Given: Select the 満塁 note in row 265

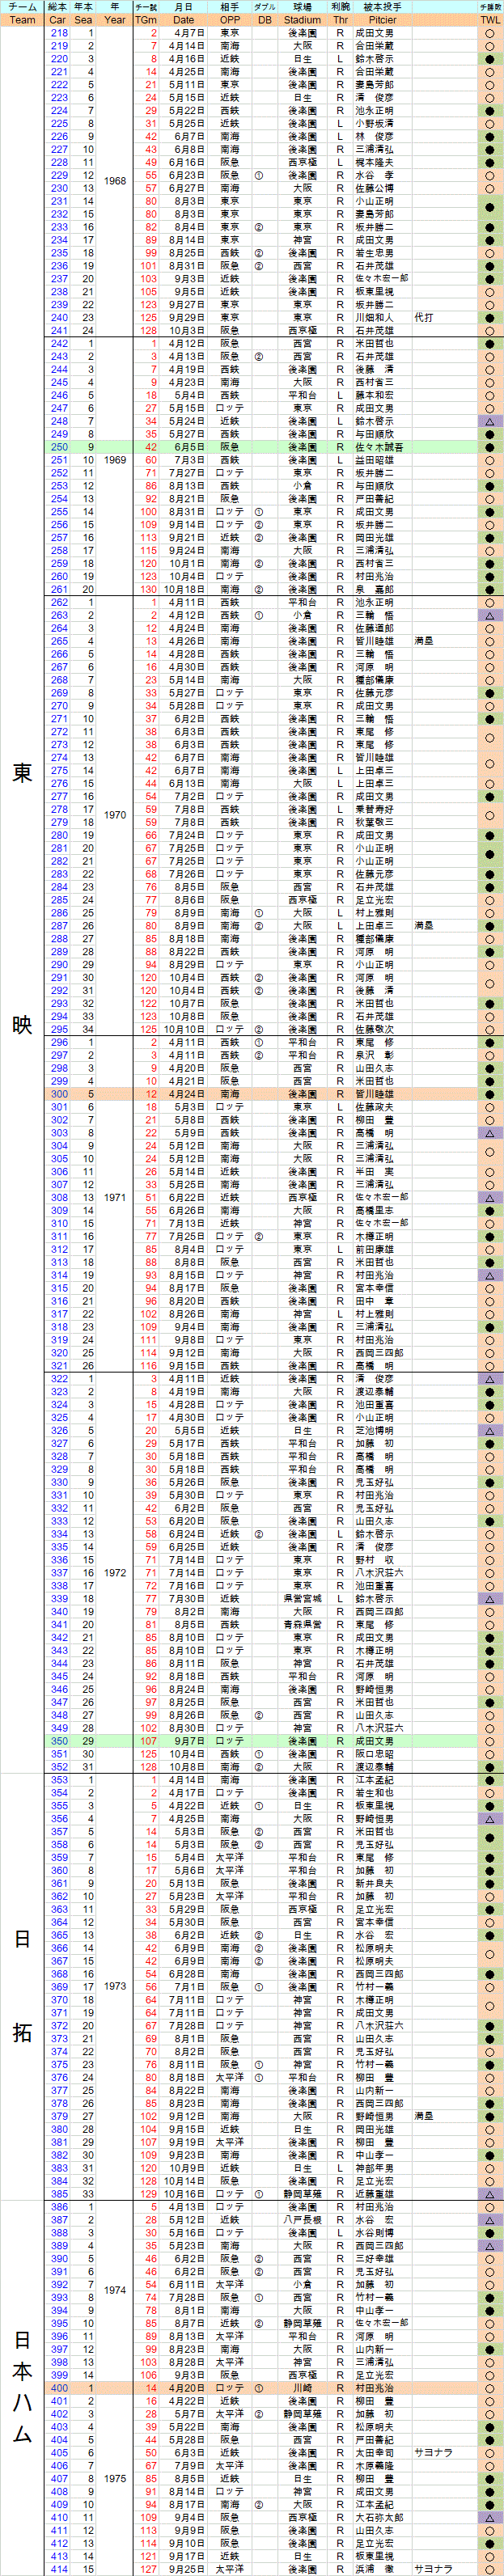Looking at the screenshot, I should (424, 641).
